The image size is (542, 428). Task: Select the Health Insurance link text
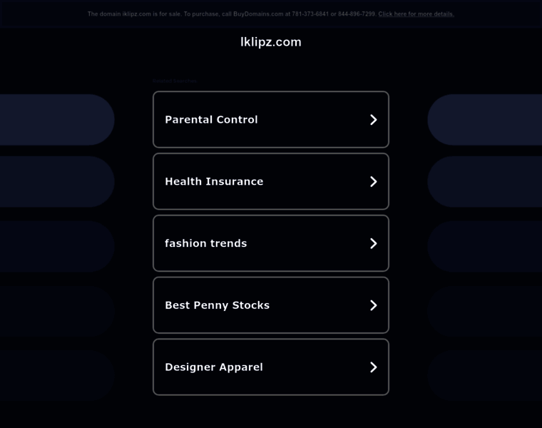point(214,182)
